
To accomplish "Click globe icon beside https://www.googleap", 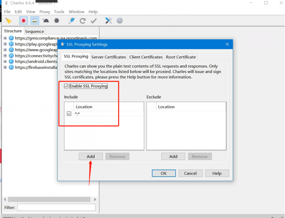I will 11,50.
